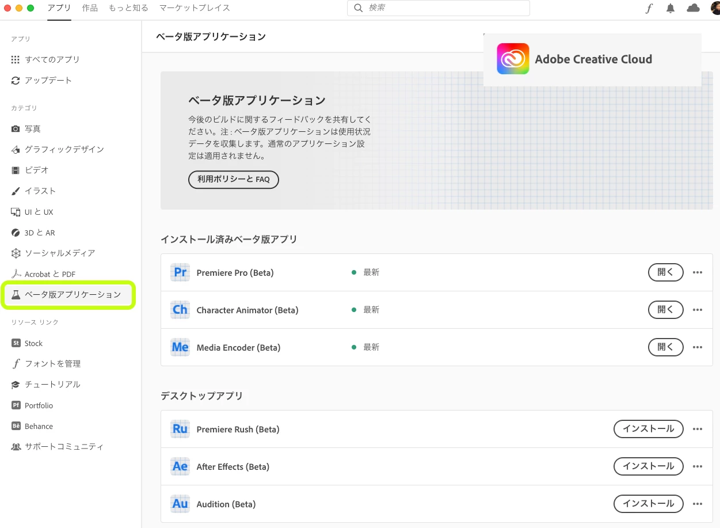Click the グラフィックデザイン sidebar icon
The width and height of the screenshot is (720, 528).
pyautogui.click(x=16, y=150)
